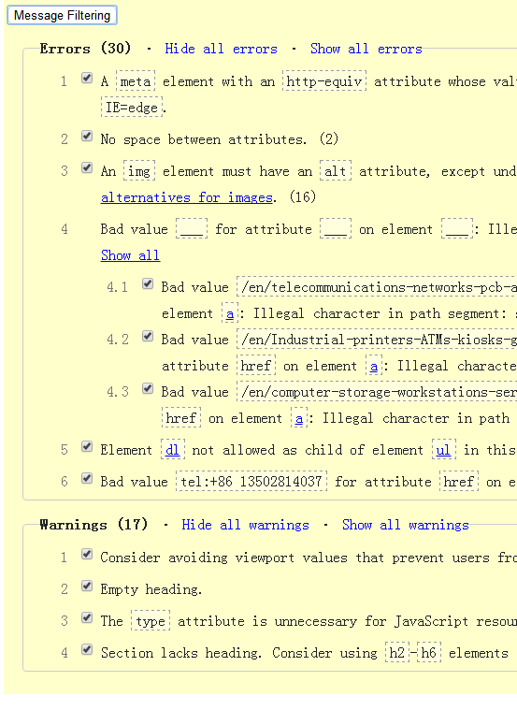Click the href code text in error 6
Image resolution: width=517 pixels, height=710 pixels.
[459, 482]
